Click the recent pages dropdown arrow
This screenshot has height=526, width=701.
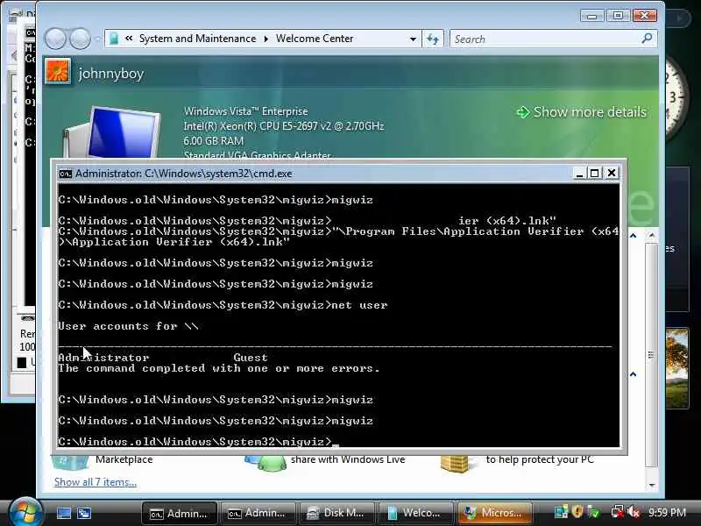coord(97,39)
